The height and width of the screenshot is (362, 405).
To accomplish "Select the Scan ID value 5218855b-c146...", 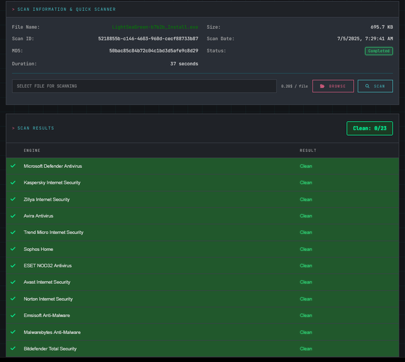I will click(148, 39).
